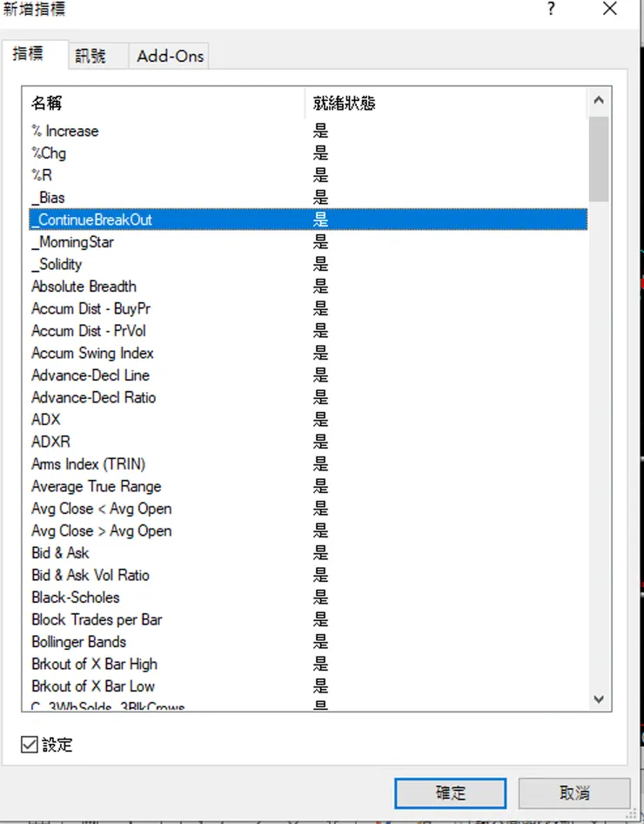Image resolution: width=644 pixels, height=824 pixels.
Task: Select the _MorningStar indicator
Action: (x=72, y=242)
